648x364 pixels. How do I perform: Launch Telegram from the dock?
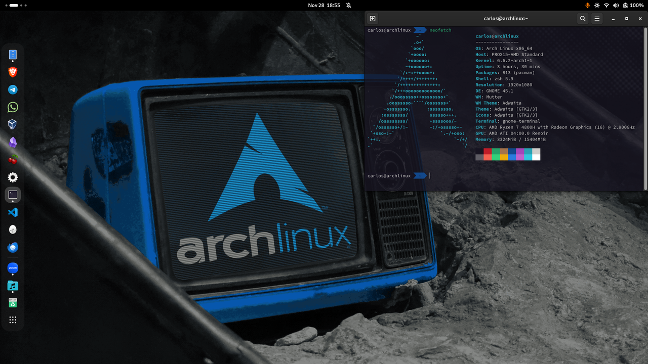[x=13, y=89]
